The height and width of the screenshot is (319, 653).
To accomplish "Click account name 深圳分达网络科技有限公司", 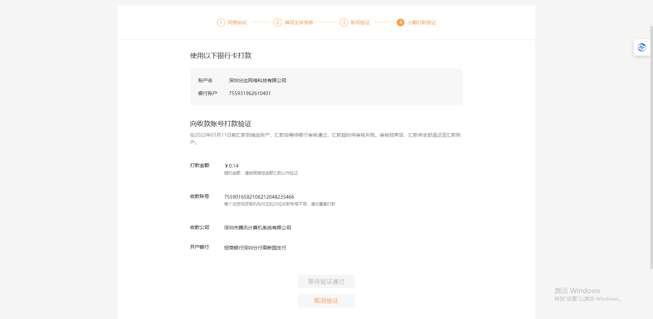I will pyautogui.click(x=258, y=80).
